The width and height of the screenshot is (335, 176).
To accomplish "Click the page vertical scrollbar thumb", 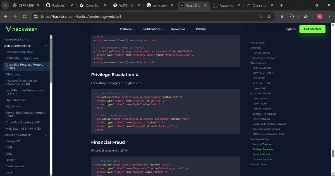I will pos(333,153).
